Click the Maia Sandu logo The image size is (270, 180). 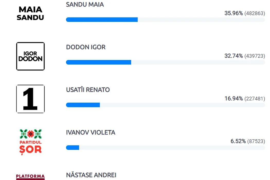coord(30,13)
